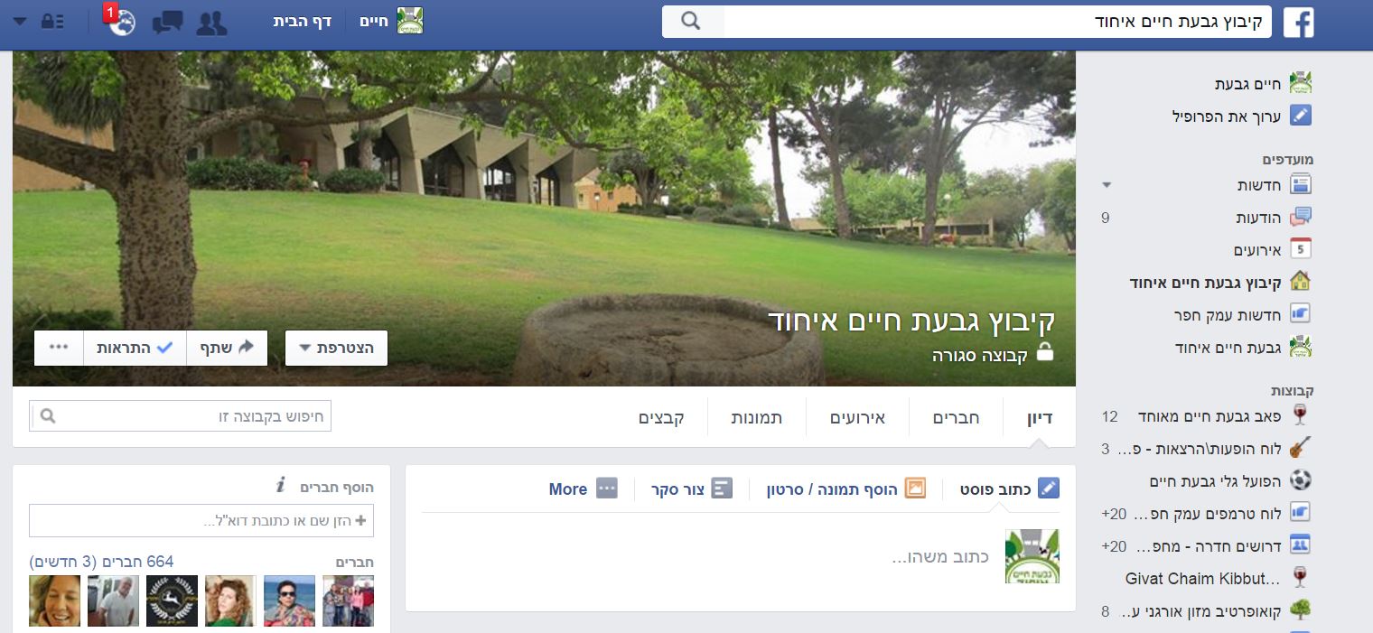Expand the הצטרפת joined dropdown

[x=336, y=348]
